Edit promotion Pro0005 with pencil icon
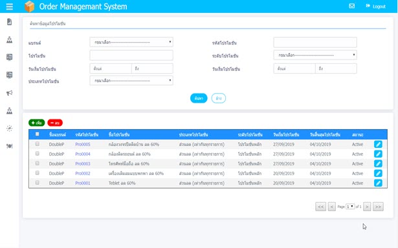 (x=378, y=144)
